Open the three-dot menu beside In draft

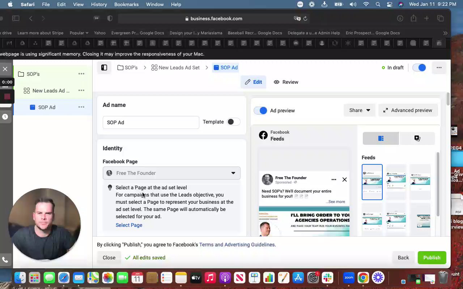tap(439, 68)
